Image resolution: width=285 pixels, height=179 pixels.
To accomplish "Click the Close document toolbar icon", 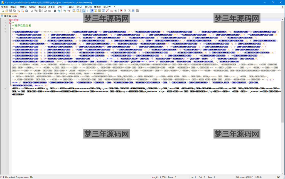I will (x=19, y=11).
